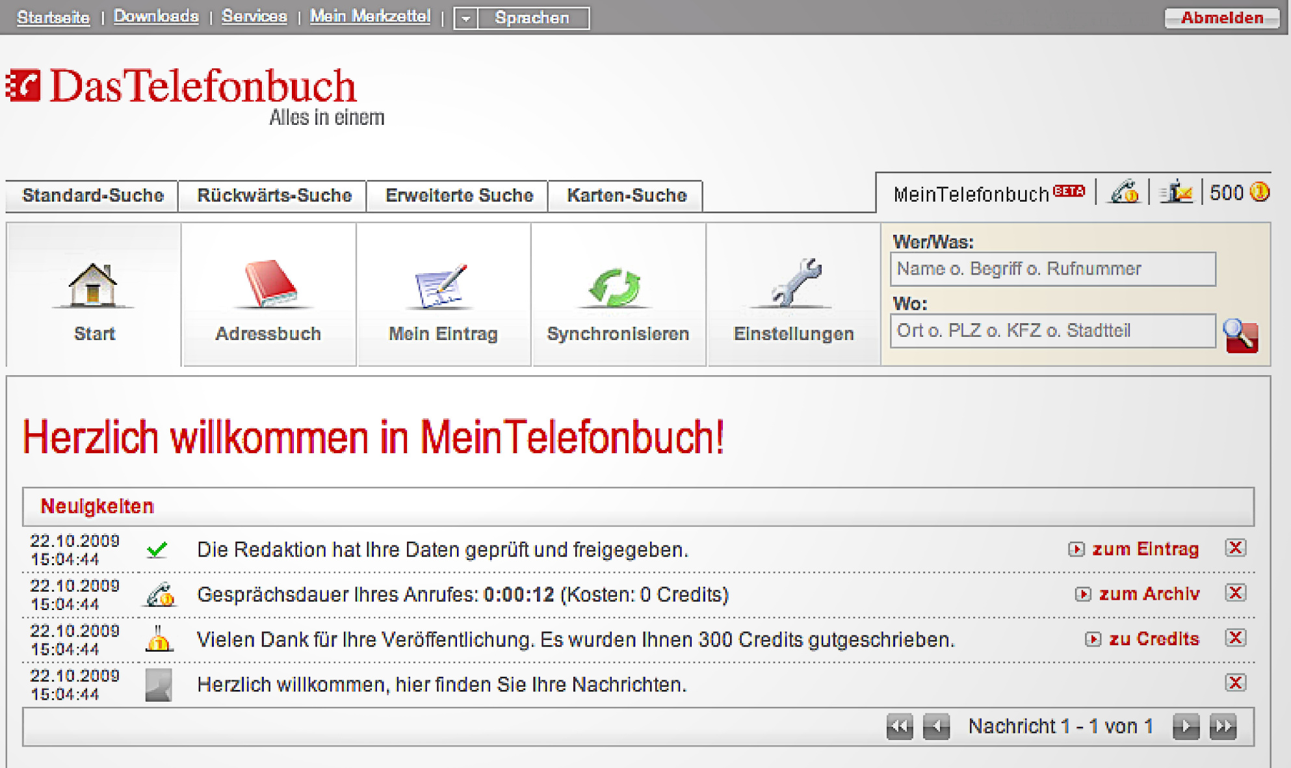The image size is (1291, 768).
Task: Click the Wer/Was search input field
Action: click(x=1052, y=269)
